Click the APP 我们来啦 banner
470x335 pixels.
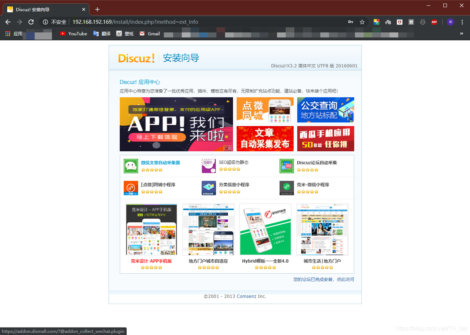coord(176,124)
